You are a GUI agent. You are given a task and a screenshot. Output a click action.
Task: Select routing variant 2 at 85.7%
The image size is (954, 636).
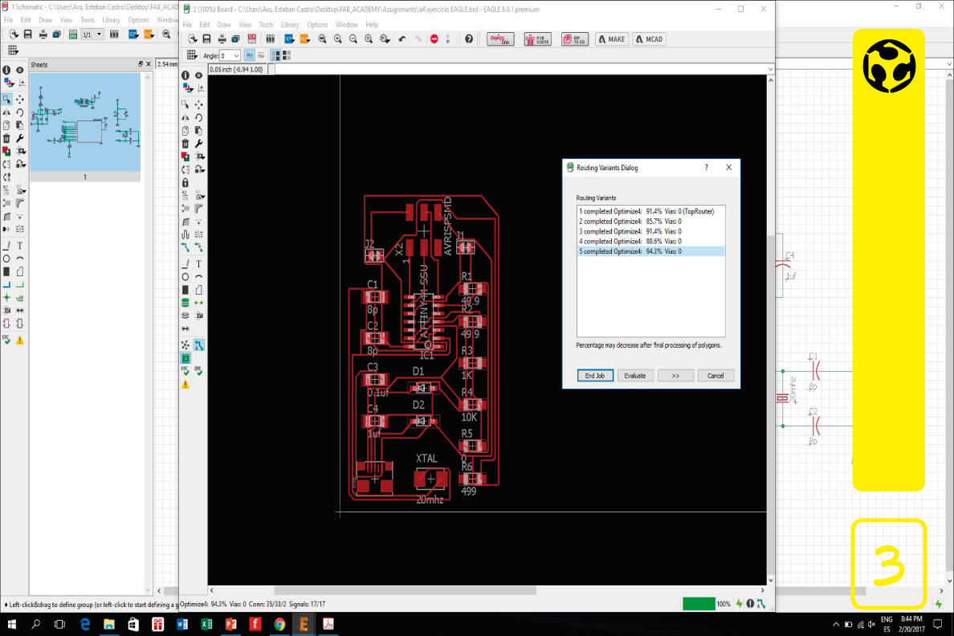pos(650,222)
